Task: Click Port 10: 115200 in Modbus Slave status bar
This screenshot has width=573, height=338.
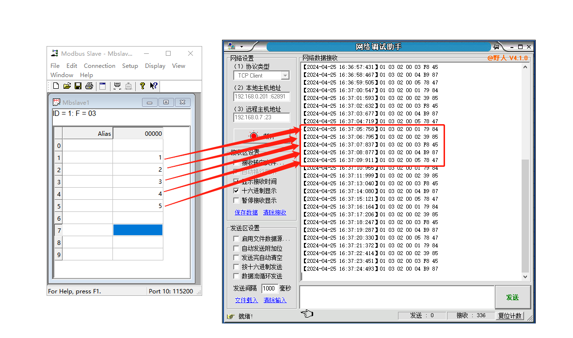Action: [171, 291]
